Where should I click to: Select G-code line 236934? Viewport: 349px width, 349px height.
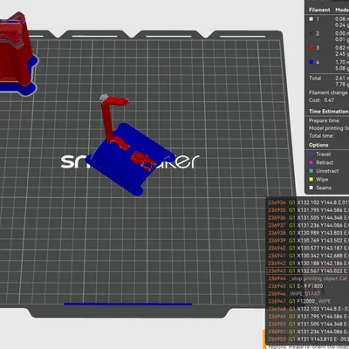(308, 202)
